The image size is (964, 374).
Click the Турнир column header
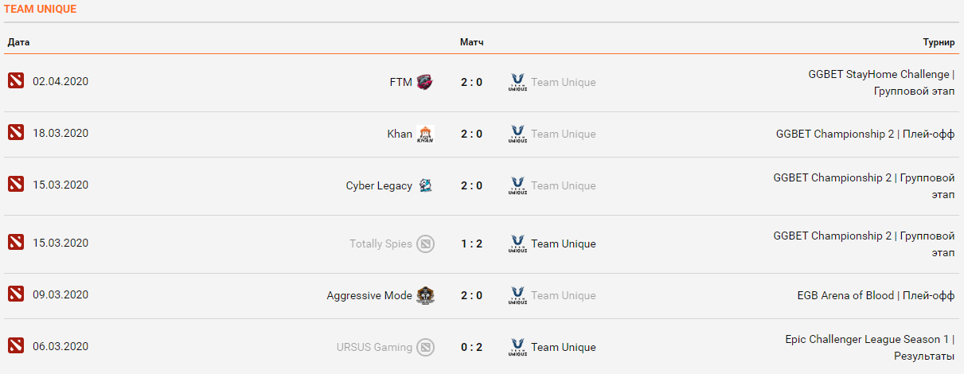[939, 41]
